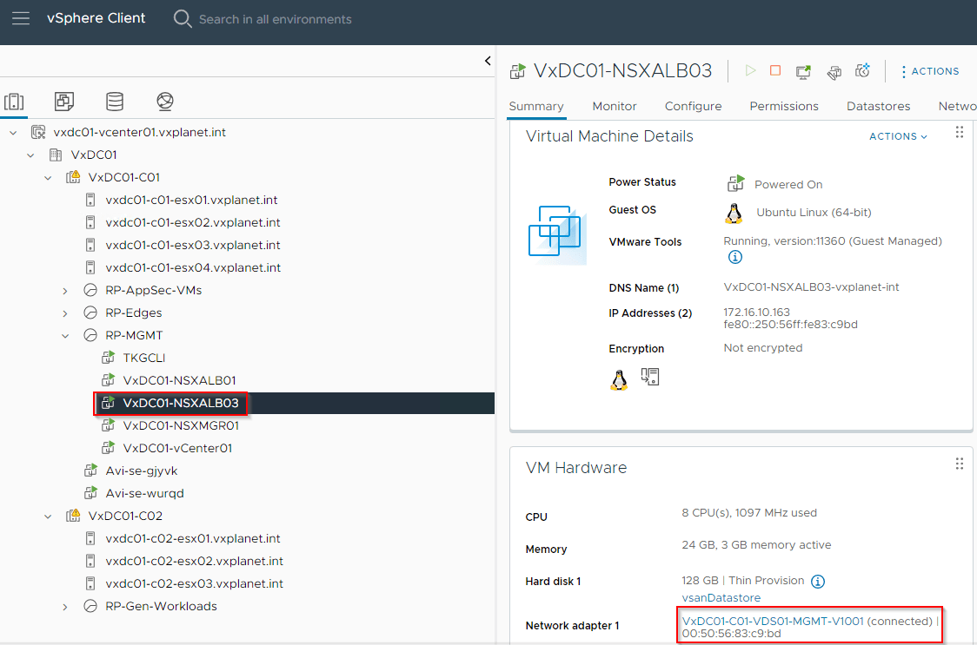
Task: Click the vCenter server icon
Action: tap(38, 132)
